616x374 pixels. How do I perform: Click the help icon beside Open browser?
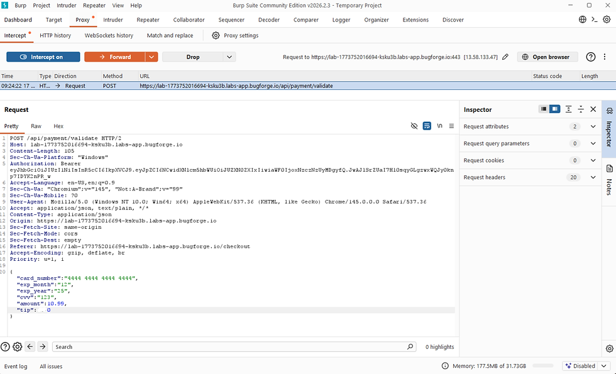[591, 57]
